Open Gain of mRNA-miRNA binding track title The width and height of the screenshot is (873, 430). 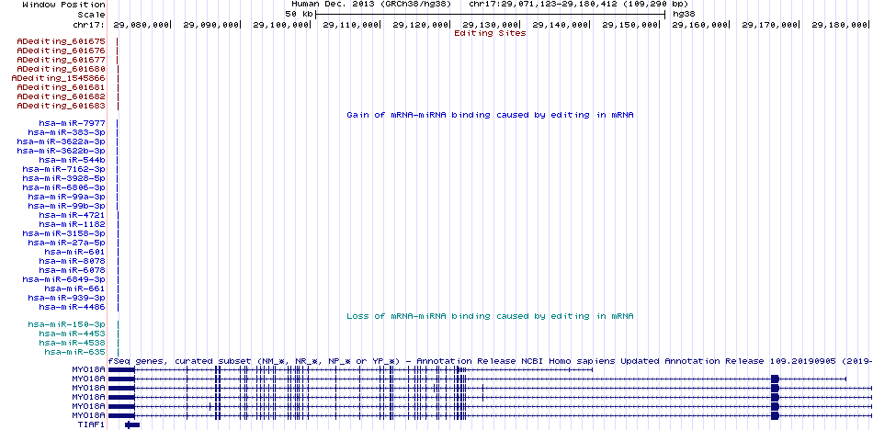pos(490,115)
